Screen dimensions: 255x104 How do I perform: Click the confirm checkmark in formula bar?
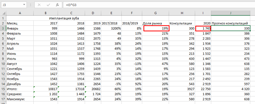48,5
